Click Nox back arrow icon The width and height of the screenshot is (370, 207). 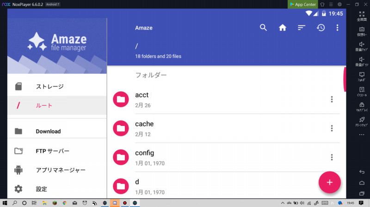(x=362, y=172)
